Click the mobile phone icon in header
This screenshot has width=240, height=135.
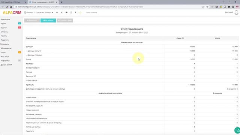pos(71,12)
